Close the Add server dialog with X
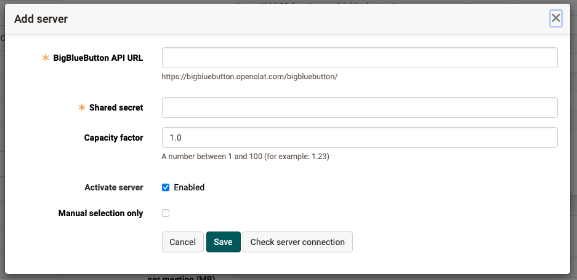The height and width of the screenshot is (280, 577). tap(555, 18)
